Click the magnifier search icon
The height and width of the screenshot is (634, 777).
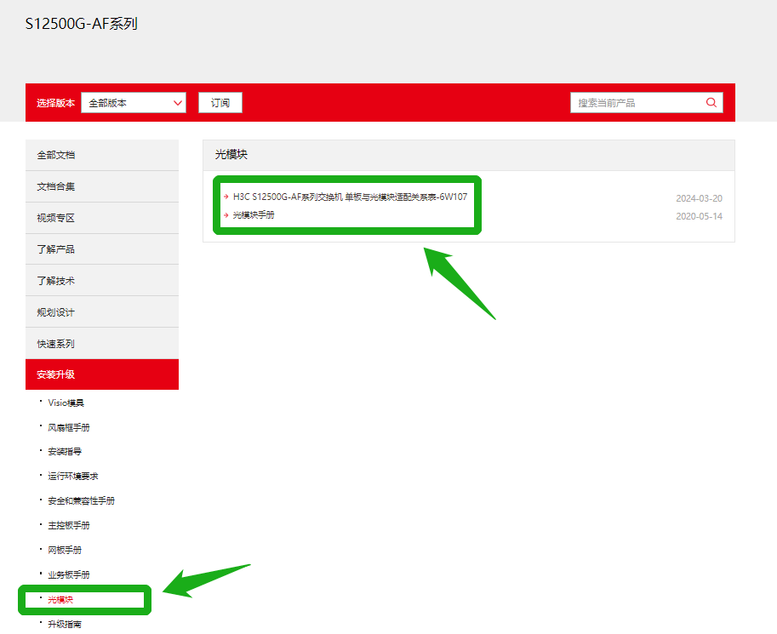coord(711,103)
